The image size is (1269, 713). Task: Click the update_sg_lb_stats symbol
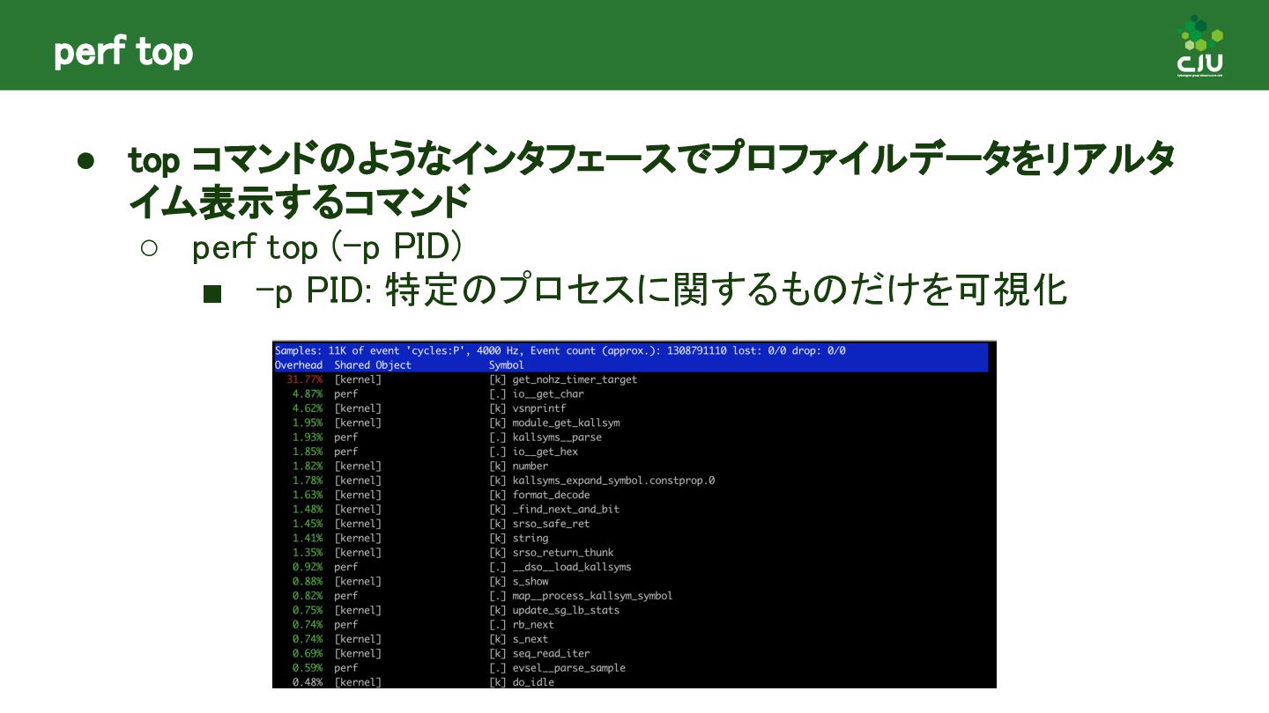(566, 610)
